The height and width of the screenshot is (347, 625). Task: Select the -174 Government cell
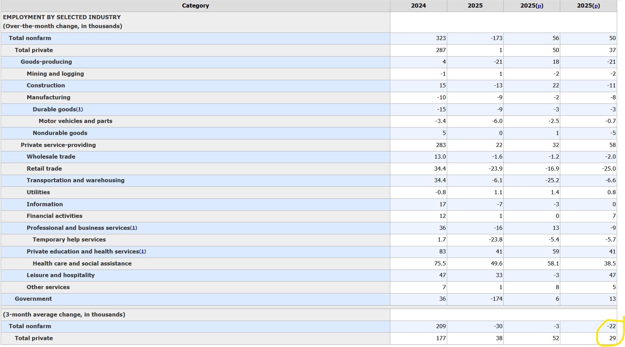point(496,299)
